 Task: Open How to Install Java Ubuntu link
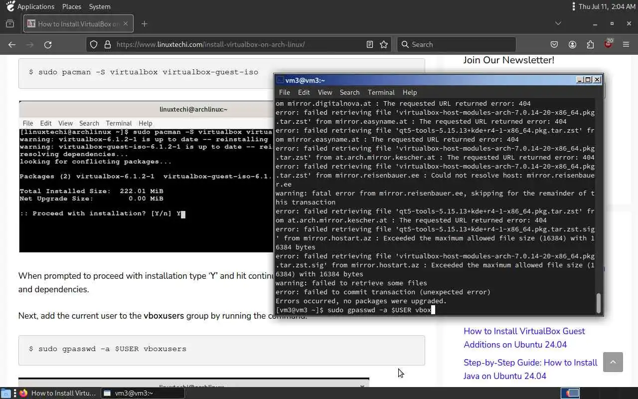coord(530,369)
